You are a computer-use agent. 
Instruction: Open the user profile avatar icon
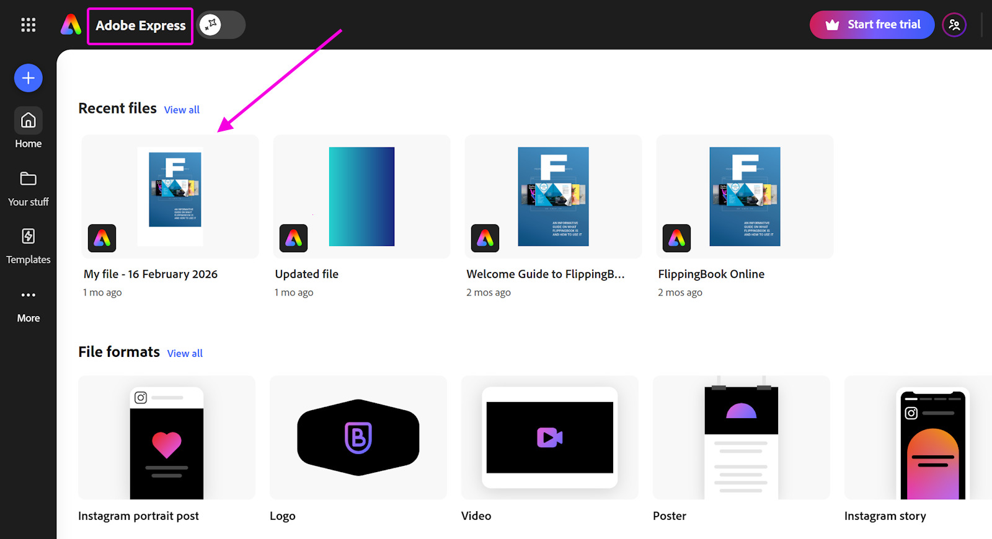coord(954,25)
